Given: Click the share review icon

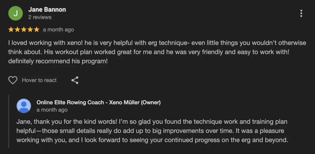Looking at the screenshot, I should pyautogui.click(x=75, y=80).
